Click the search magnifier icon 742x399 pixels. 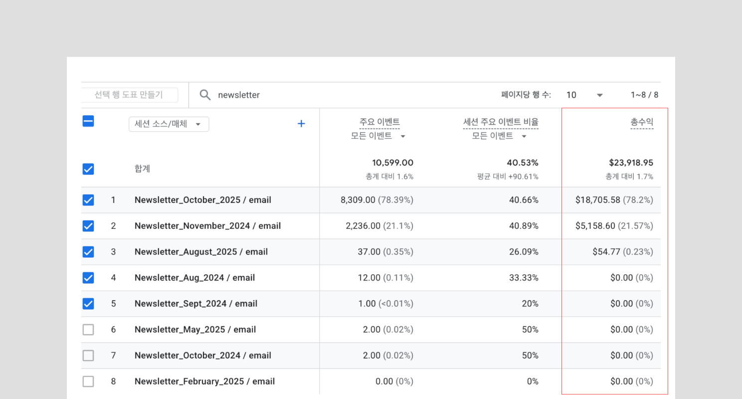coord(205,95)
